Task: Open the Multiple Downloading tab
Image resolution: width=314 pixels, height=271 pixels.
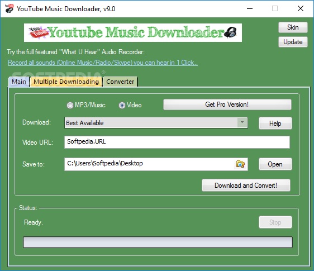Action: (66, 82)
